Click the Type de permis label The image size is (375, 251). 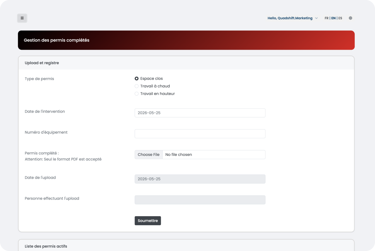click(40, 79)
